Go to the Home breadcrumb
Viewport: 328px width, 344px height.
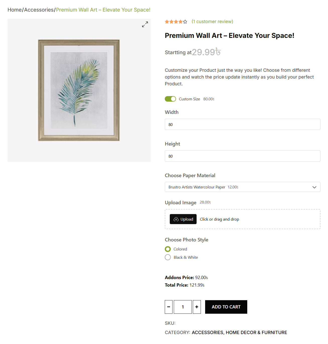tap(15, 10)
